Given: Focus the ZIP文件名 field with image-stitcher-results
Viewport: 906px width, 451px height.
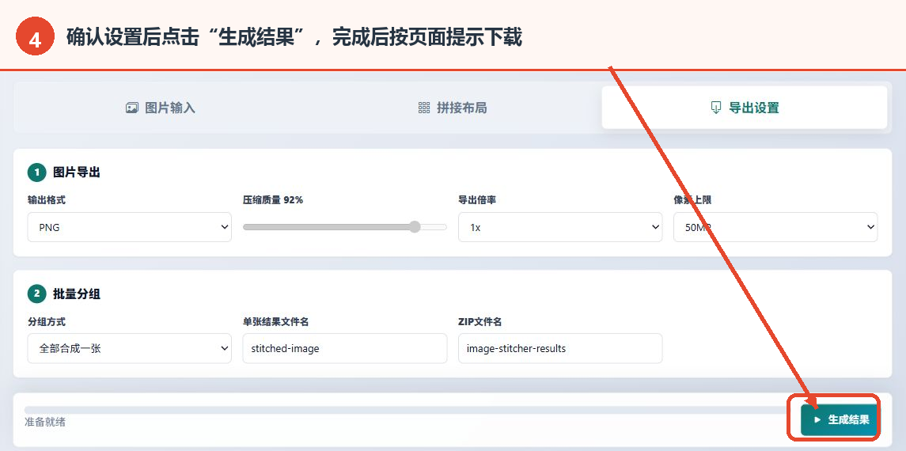Looking at the screenshot, I should [x=560, y=349].
